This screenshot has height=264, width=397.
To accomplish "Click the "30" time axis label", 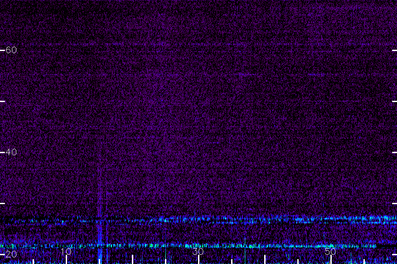I will 198,251.
